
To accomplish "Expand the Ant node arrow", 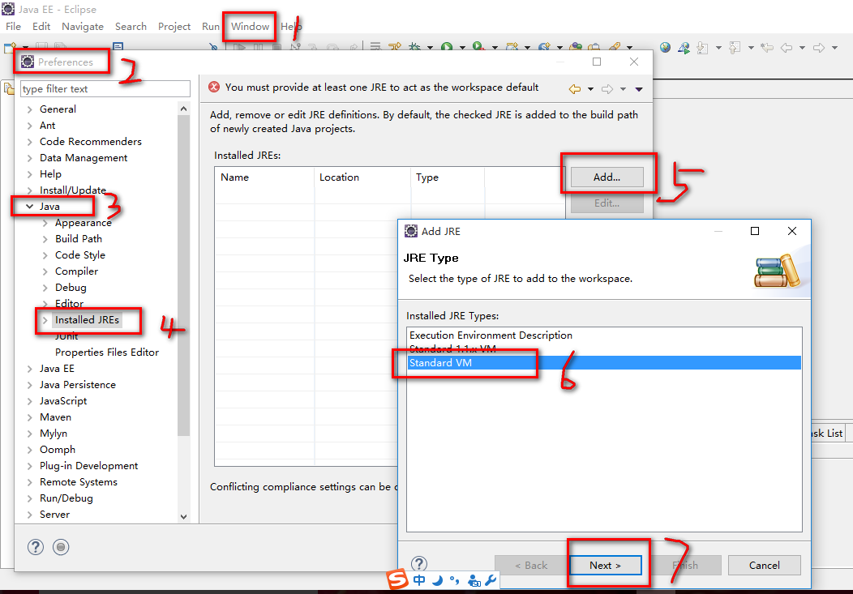I will click(29, 126).
